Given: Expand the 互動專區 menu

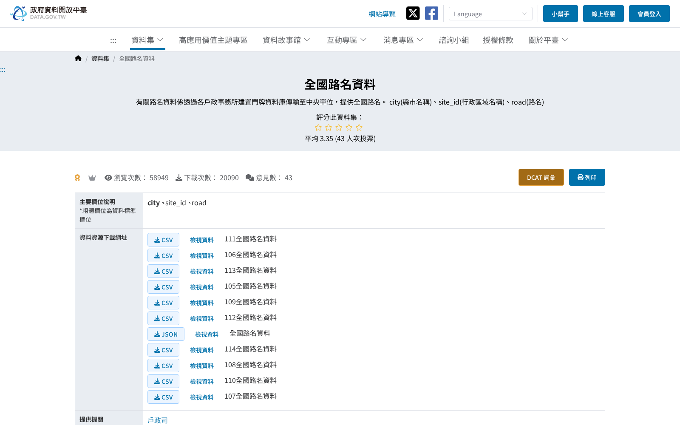Looking at the screenshot, I should tap(347, 40).
